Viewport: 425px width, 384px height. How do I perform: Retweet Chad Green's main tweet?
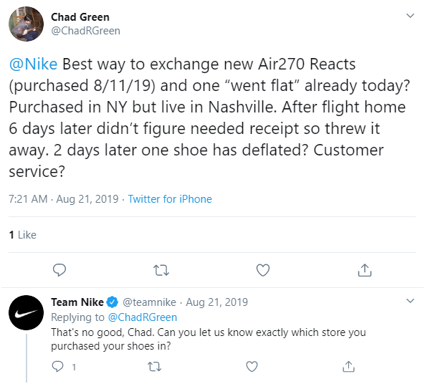click(x=161, y=270)
